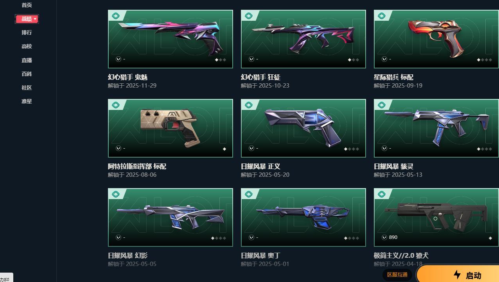499x282 pixels.
Task: Click the currency icon on 阿特拉斯指挥部 标配 card
Action: coord(118,148)
